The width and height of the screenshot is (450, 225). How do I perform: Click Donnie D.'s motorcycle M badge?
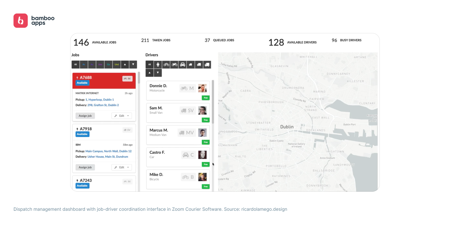click(187, 88)
